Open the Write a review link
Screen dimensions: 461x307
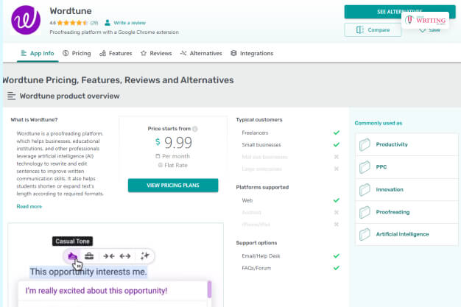tap(130, 23)
